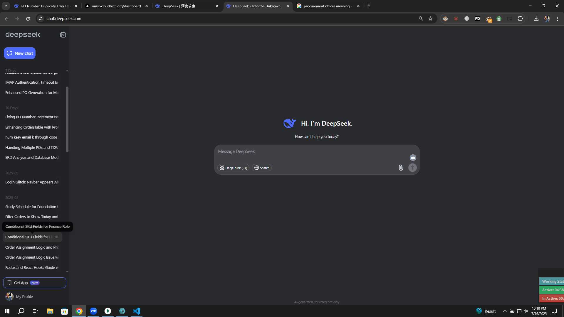Click the Working Status overlay label

click(x=552, y=281)
